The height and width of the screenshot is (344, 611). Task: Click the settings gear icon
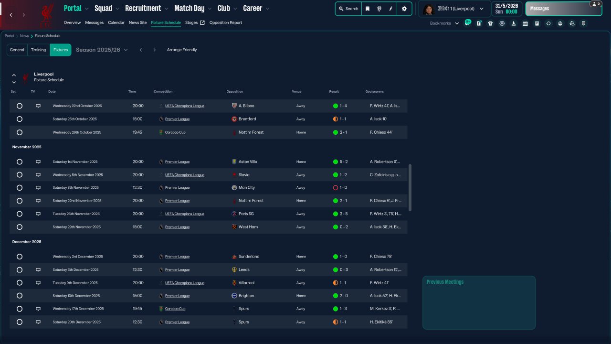point(404,9)
